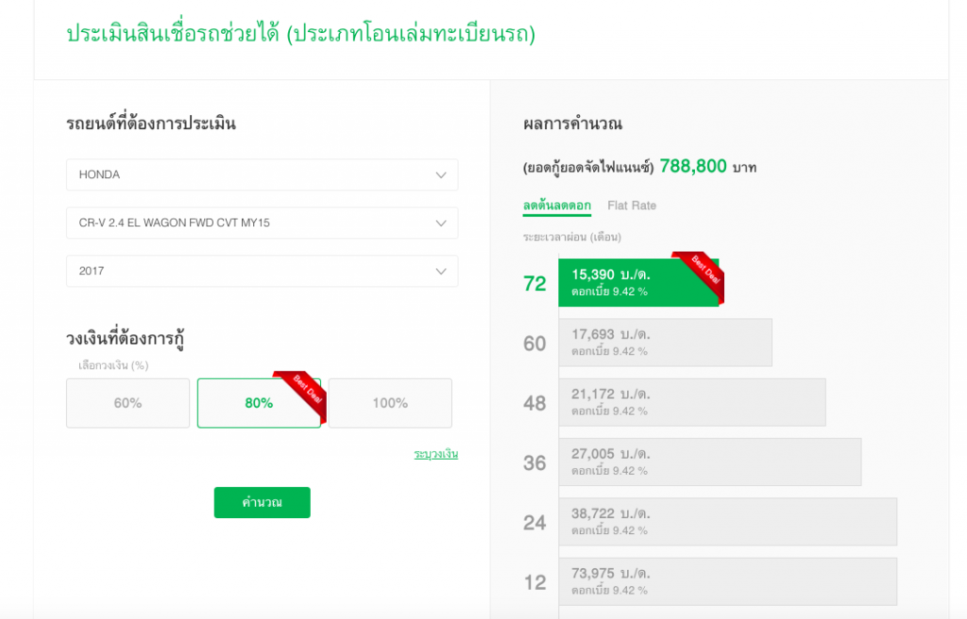Open the ระบุวงเงิน specify amount link
Image resolution: width=967 pixels, height=619 pixels.
pyautogui.click(x=434, y=454)
